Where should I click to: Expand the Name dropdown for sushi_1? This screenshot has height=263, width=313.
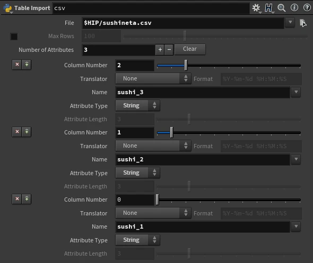[x=296, y=226]
